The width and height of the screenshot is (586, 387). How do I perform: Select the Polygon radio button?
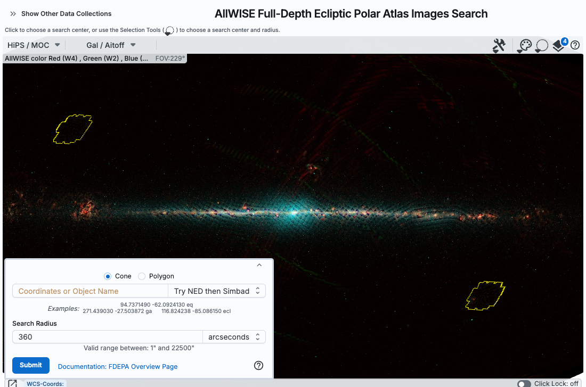click(142, 276)
